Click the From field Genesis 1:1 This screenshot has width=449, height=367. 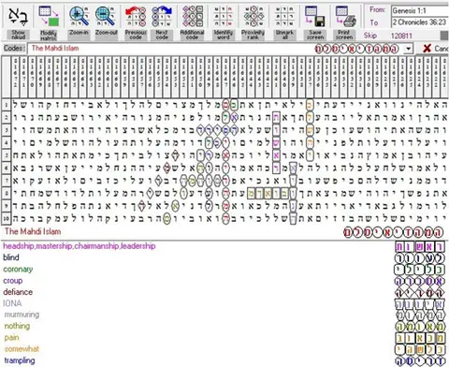coord(420,10)
